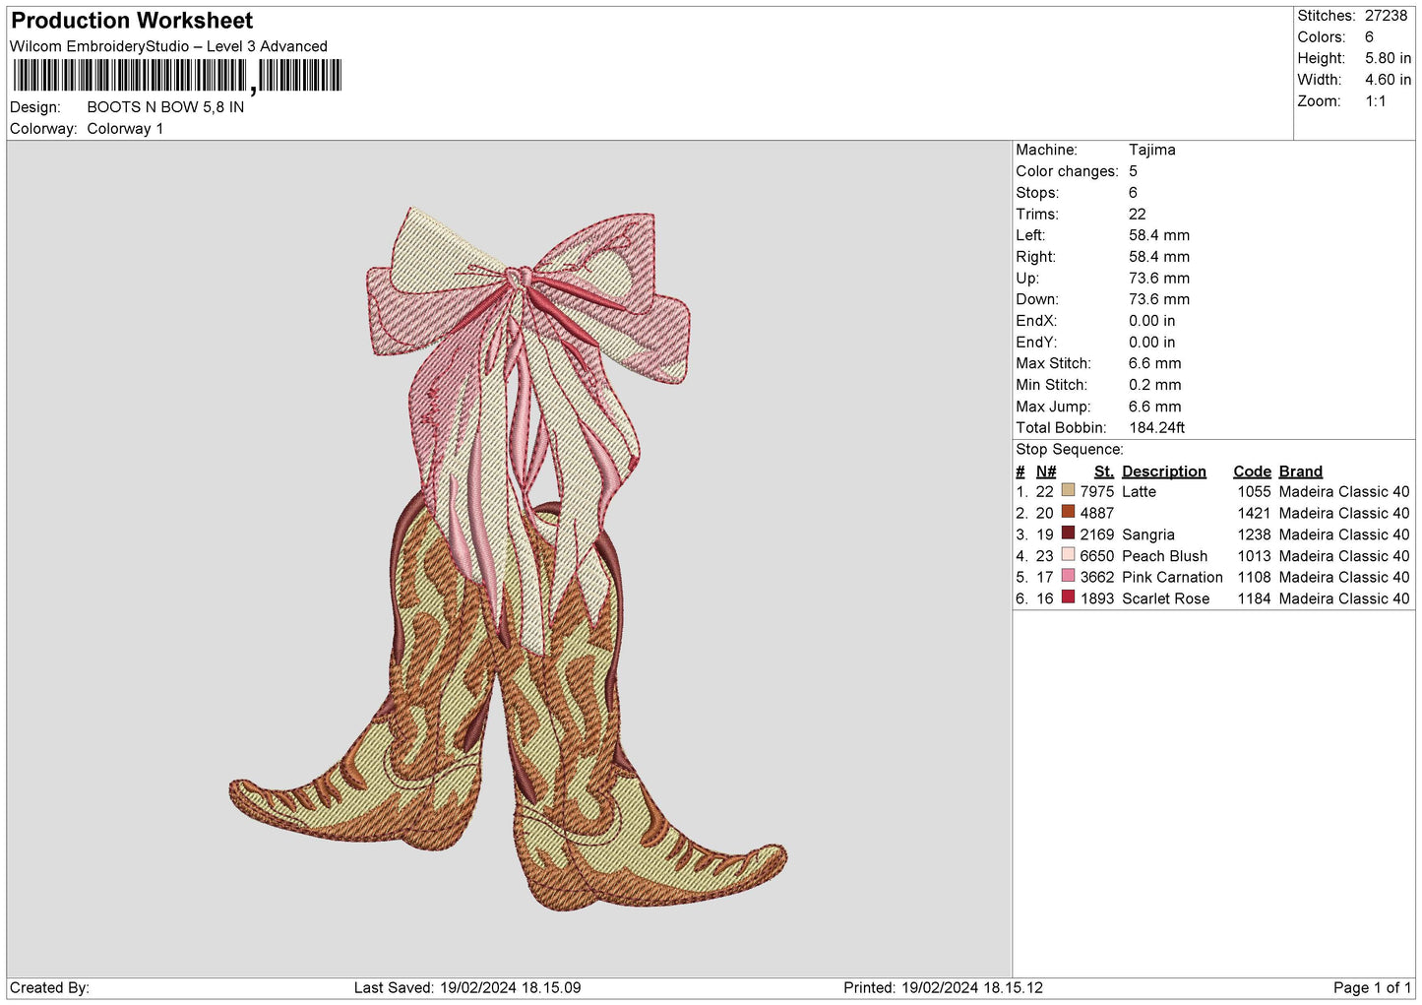Click the 'Brand' column header
The height and width of the screenshot is (1005, 1422).
point(1300,471)
